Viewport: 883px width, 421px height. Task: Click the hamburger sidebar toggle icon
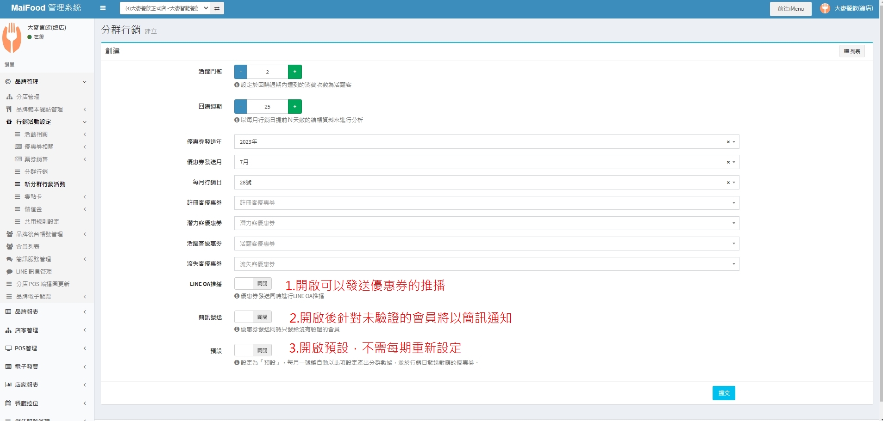click(103, 8)
